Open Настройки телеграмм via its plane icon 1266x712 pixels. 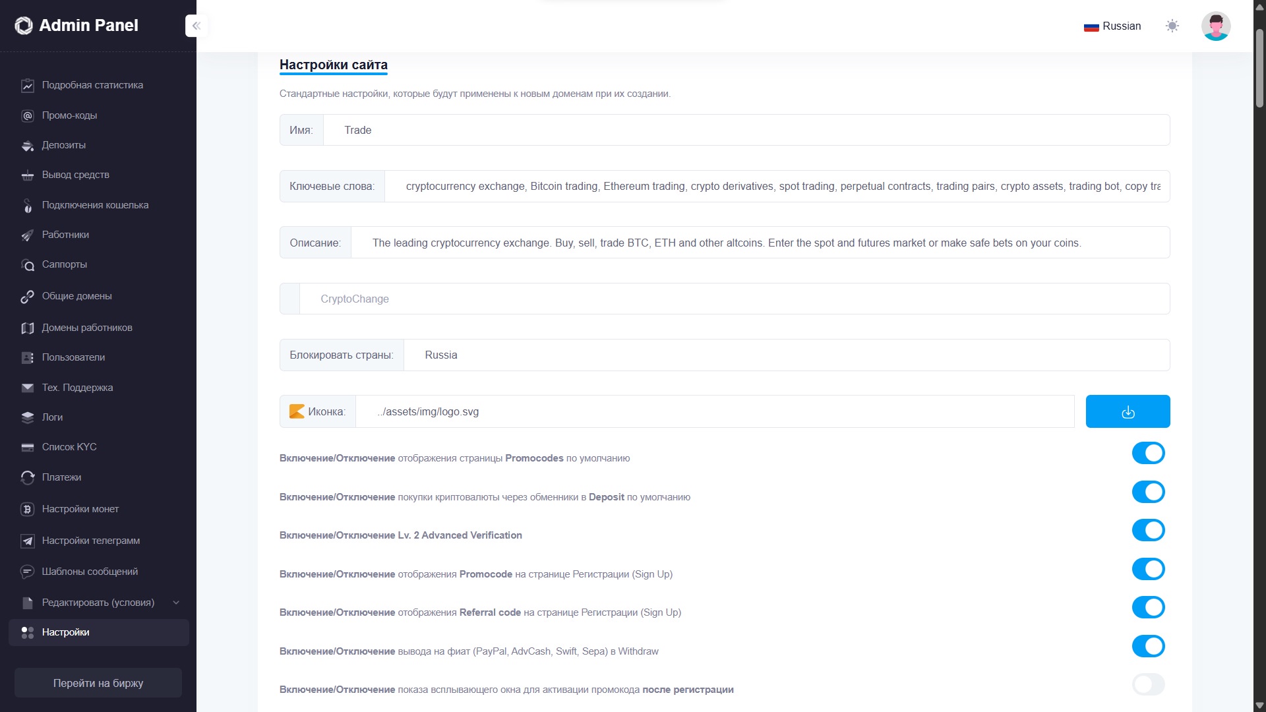[28, 541]
